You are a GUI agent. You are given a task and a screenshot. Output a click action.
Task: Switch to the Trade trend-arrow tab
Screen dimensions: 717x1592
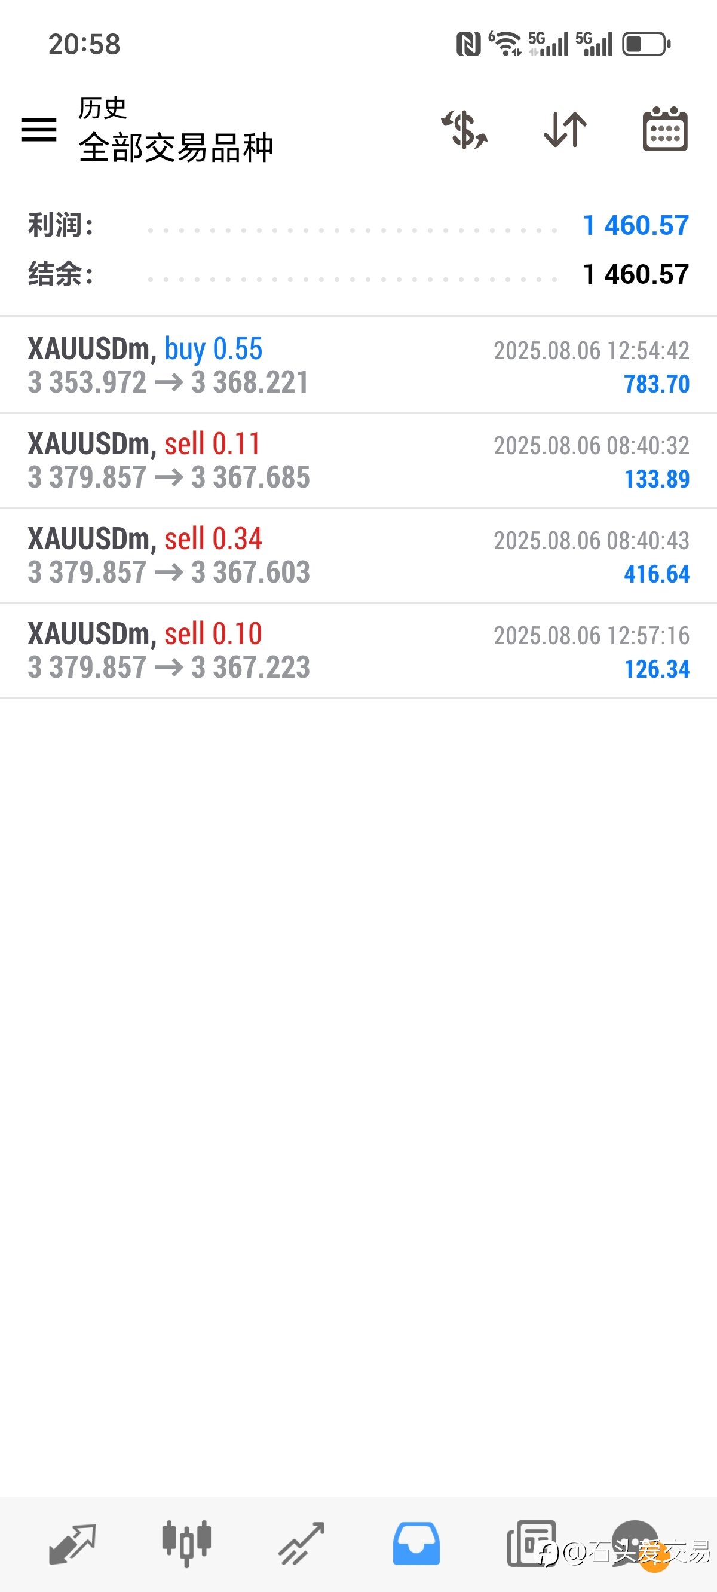coord(302,1544)
